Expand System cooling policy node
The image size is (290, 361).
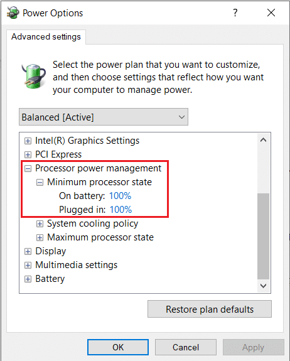click(40, 224)
